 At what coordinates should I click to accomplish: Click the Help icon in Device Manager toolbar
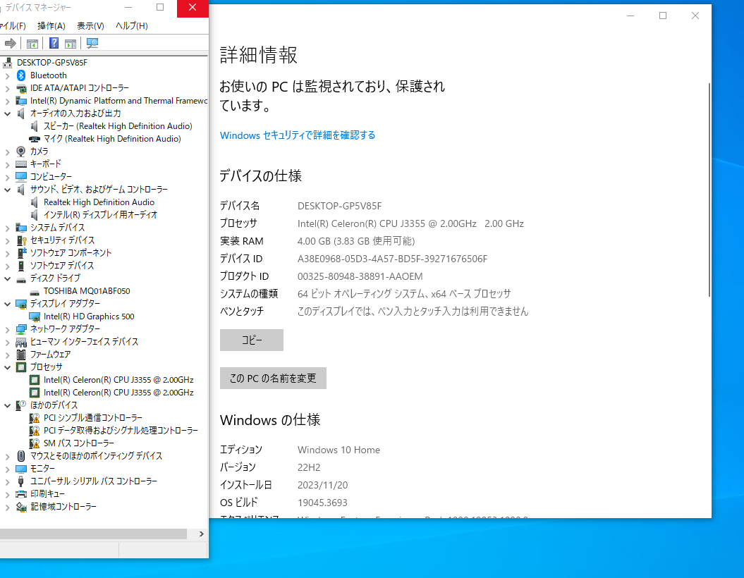[x=54, y=43]
